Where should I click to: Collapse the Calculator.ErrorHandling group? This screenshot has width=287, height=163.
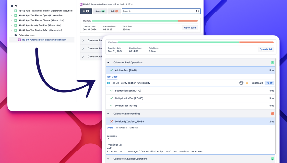[108, 114]
